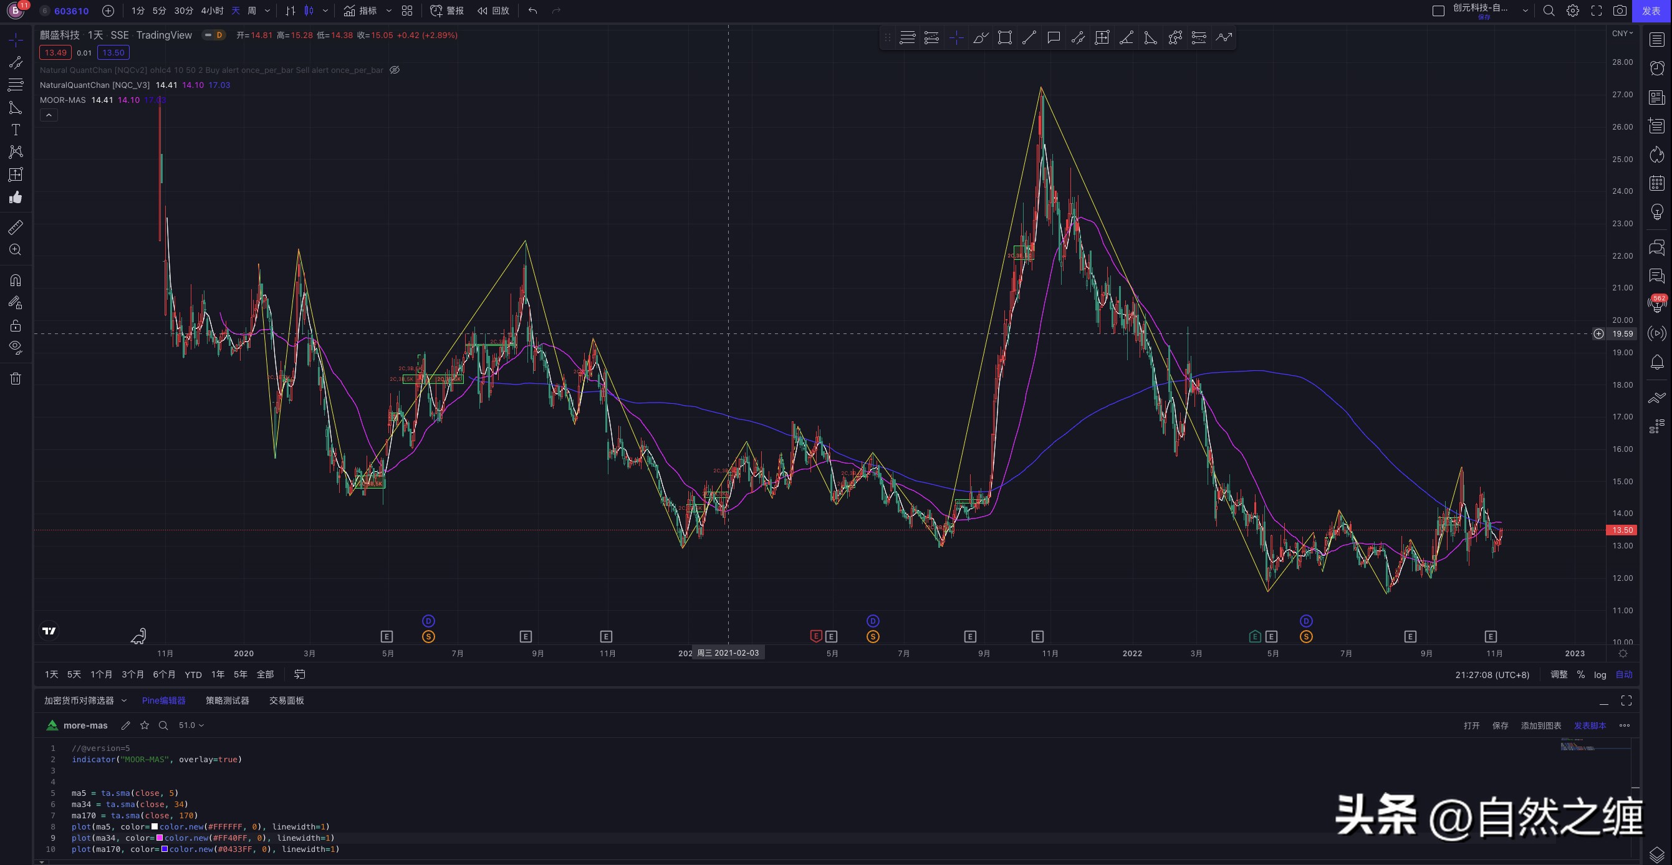Click 添加到图表 to add script to chart
The height and width of the screenshot is (865, 1672).
click(1542, 725)
